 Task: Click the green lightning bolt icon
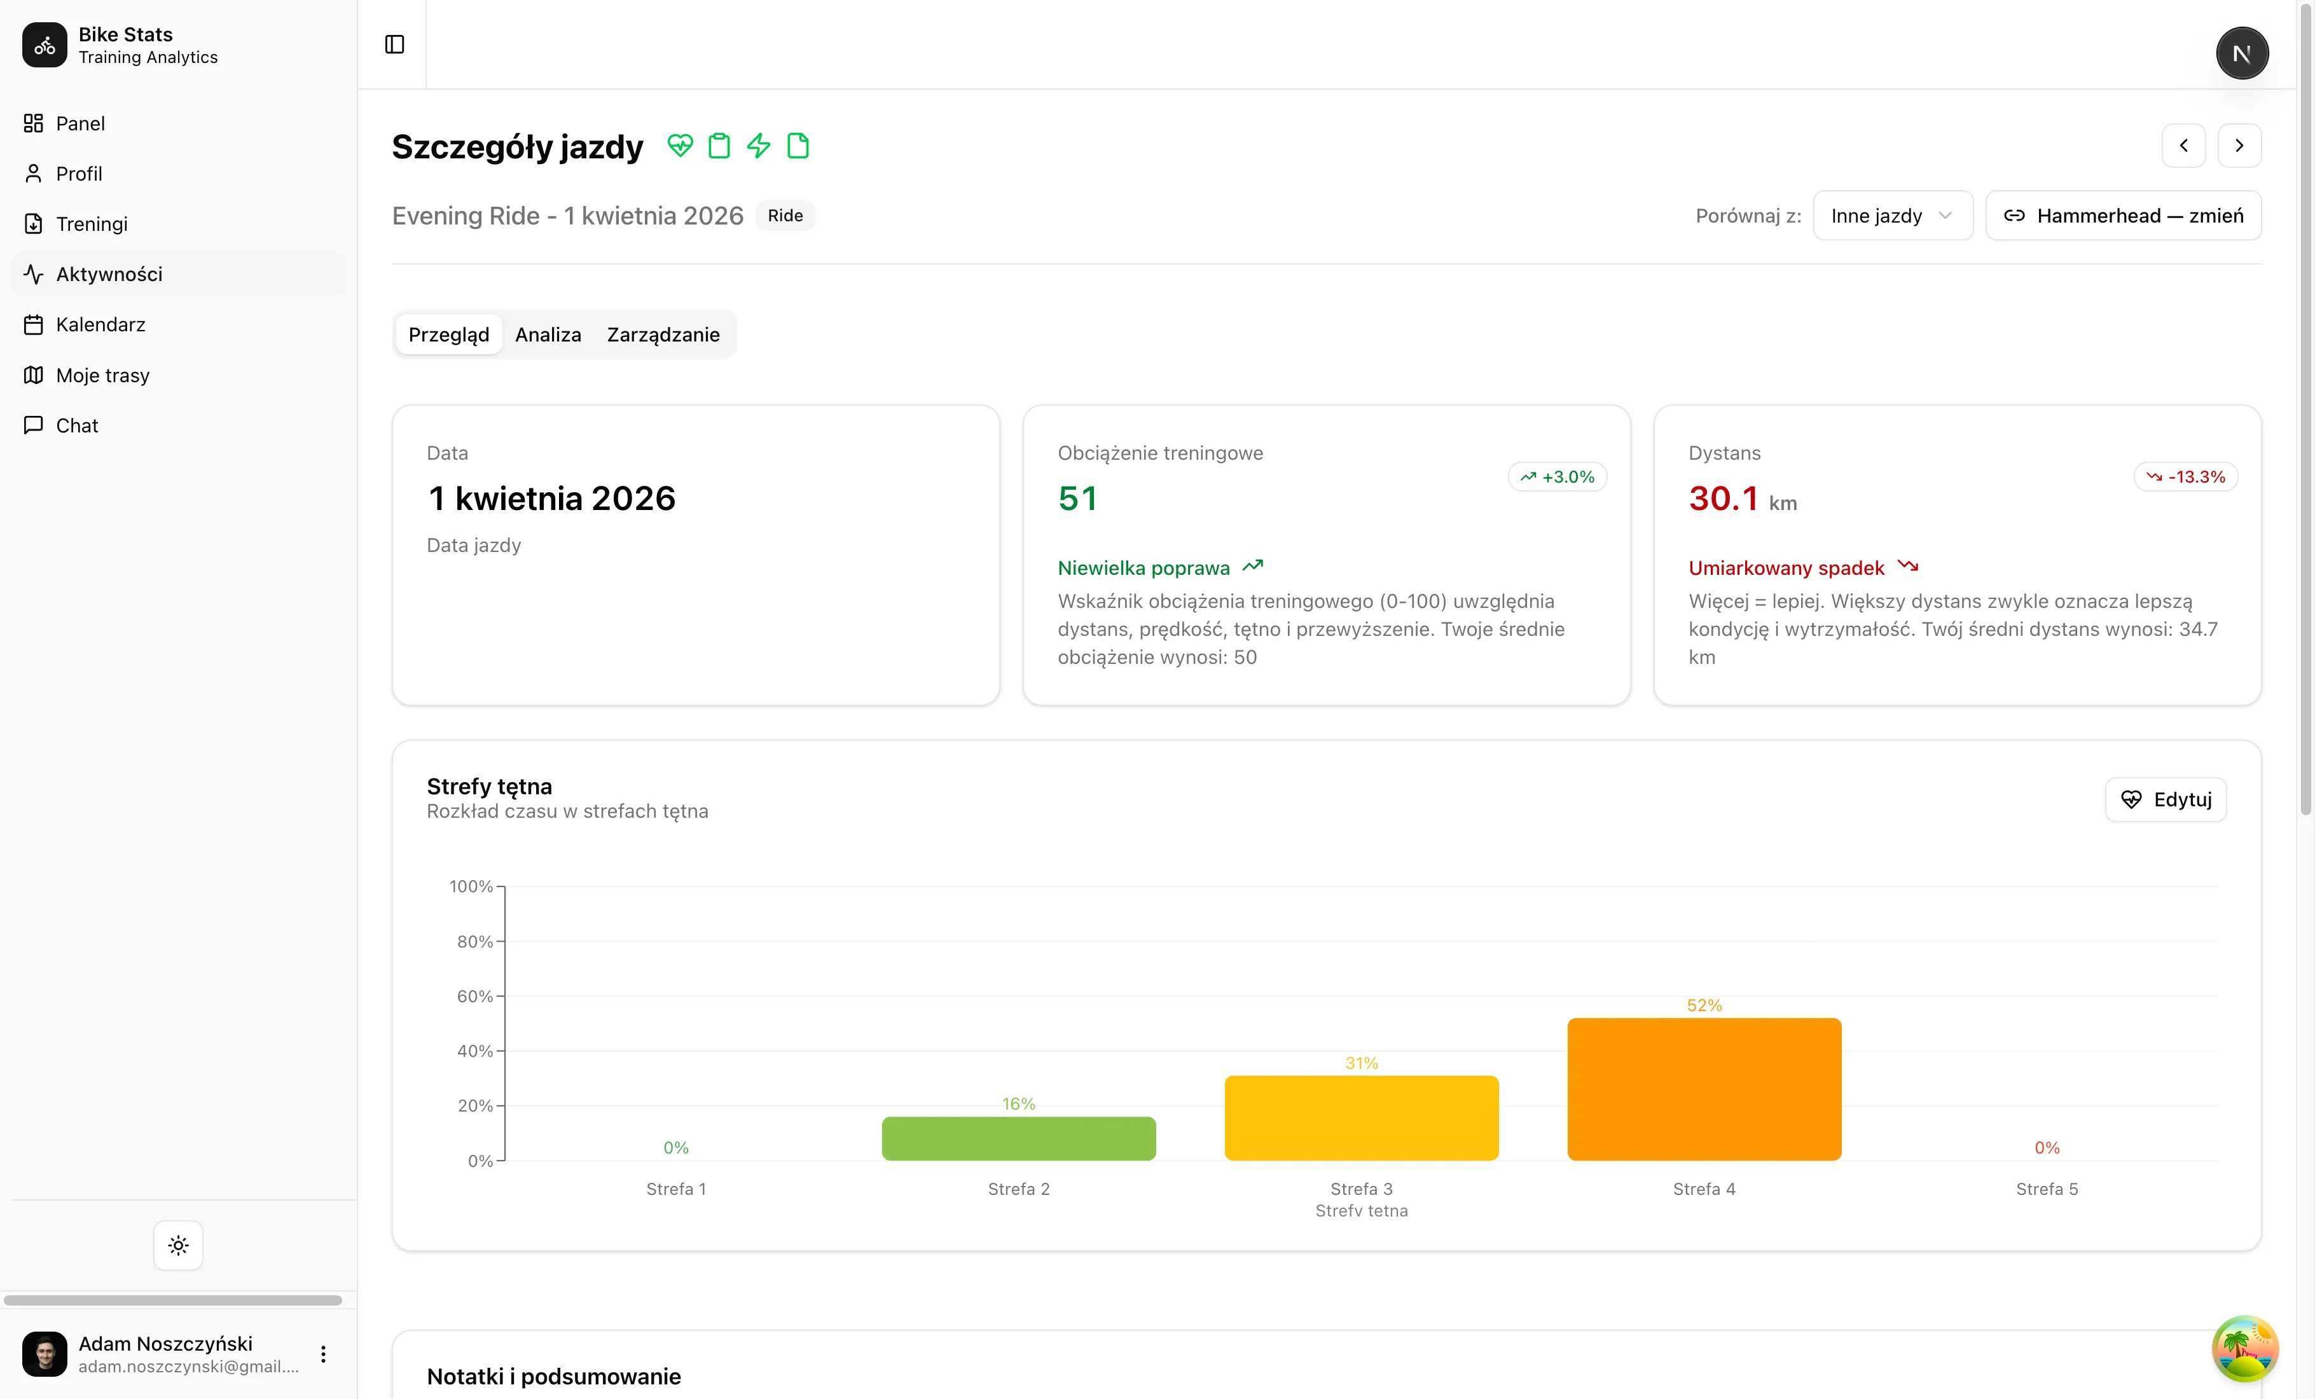[758, 146]
